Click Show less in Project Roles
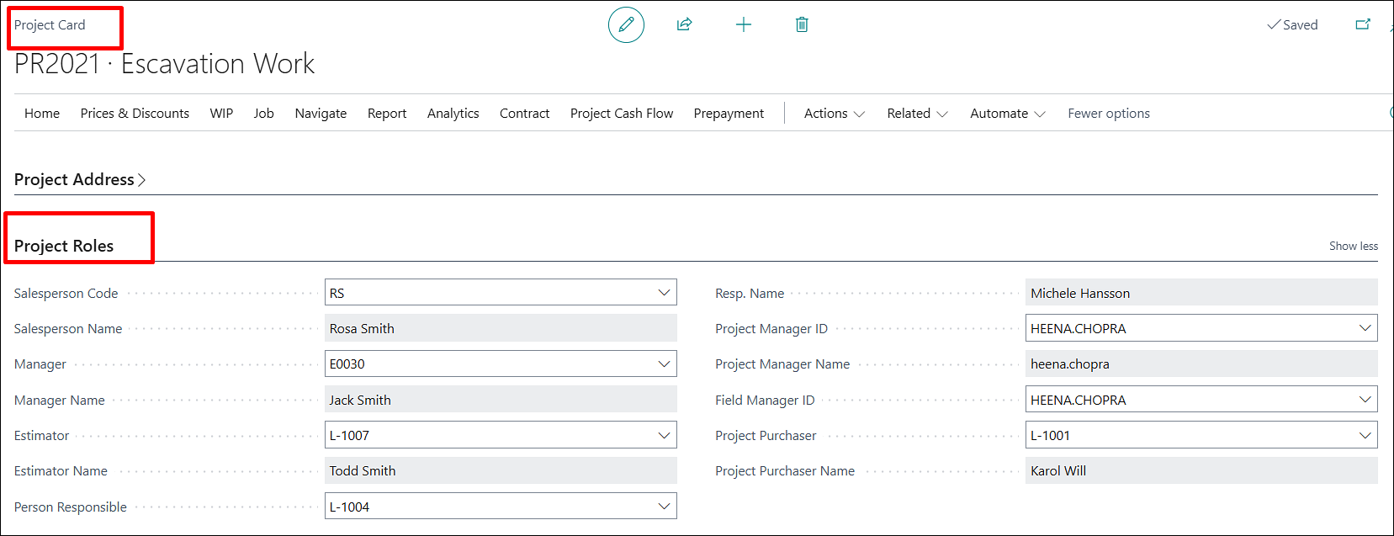Screen dimensions: 1394x536 (x=1354, y=246)
